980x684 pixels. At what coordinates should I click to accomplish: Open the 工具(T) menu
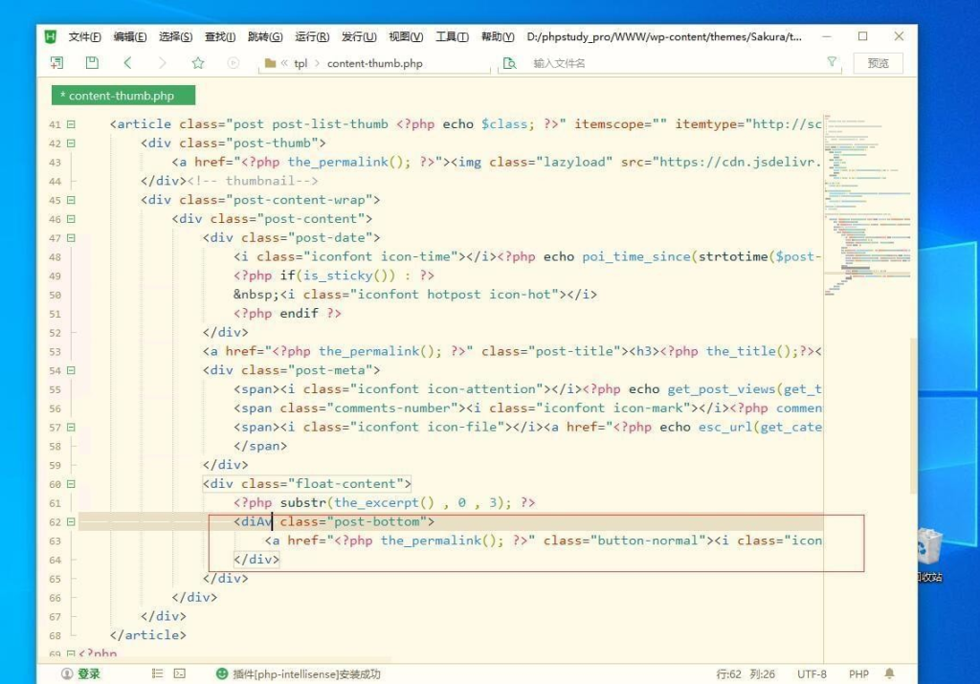(x=452, y=36)
